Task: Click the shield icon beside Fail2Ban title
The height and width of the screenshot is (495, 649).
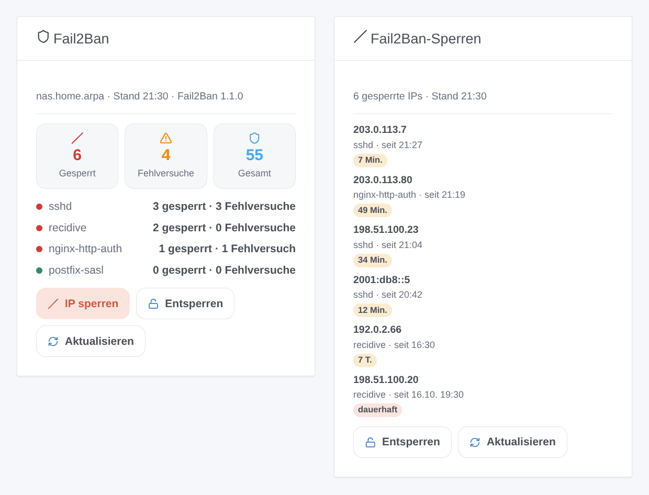Action: coord(43,37)
